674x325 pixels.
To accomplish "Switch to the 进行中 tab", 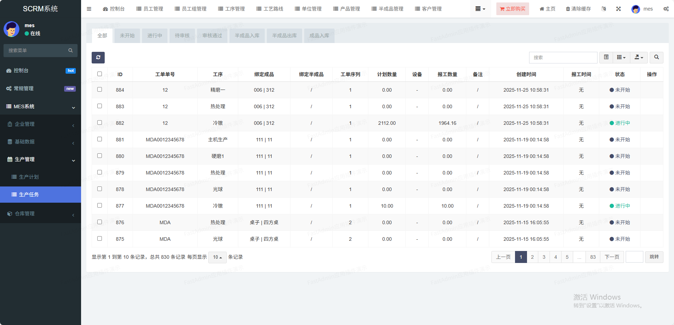I will pos(154,36).
